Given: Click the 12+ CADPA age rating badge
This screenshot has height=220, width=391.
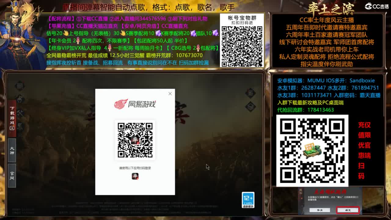Looking at the screenshot, I should point(248,200).
